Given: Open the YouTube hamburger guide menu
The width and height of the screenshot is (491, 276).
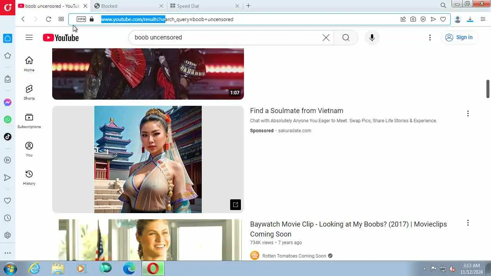Looking at the screenshot, I should [x=29, y=37].
